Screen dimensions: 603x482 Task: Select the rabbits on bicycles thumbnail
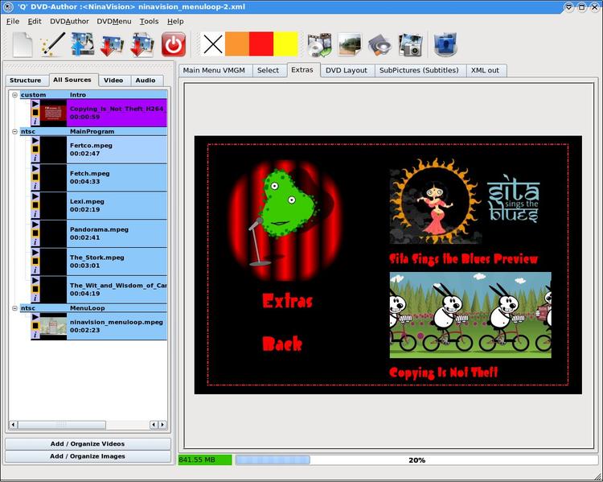[x=470, y=315]
